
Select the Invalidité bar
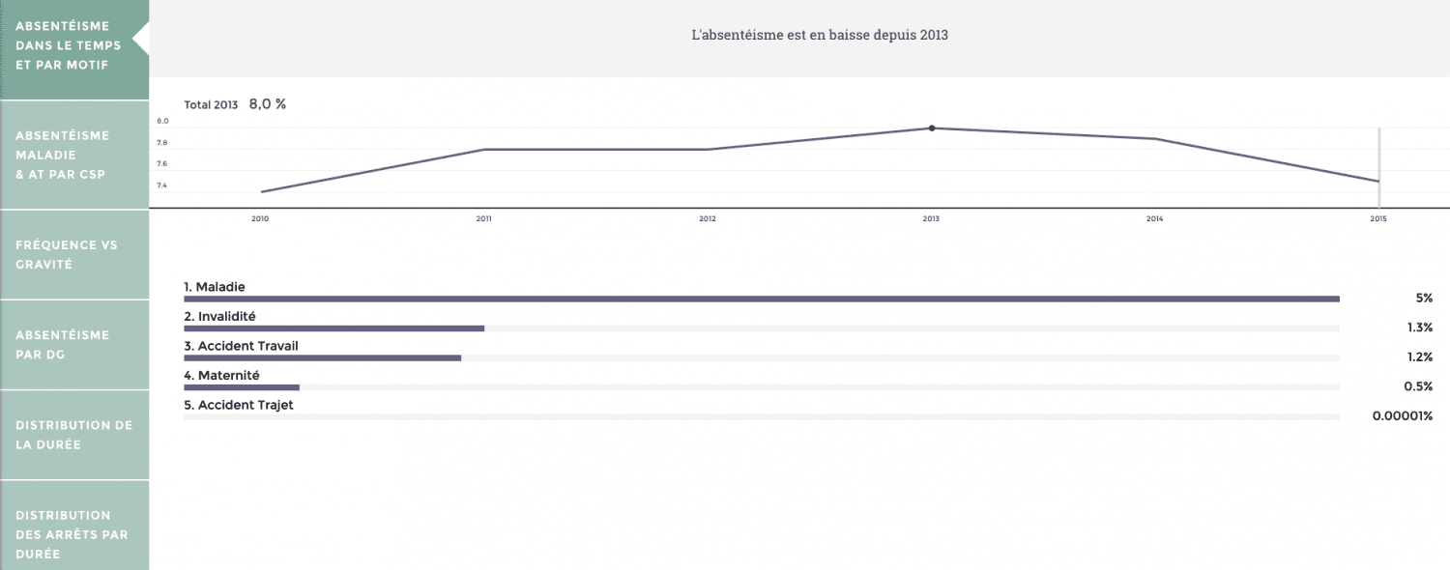(x=333, y=328)
